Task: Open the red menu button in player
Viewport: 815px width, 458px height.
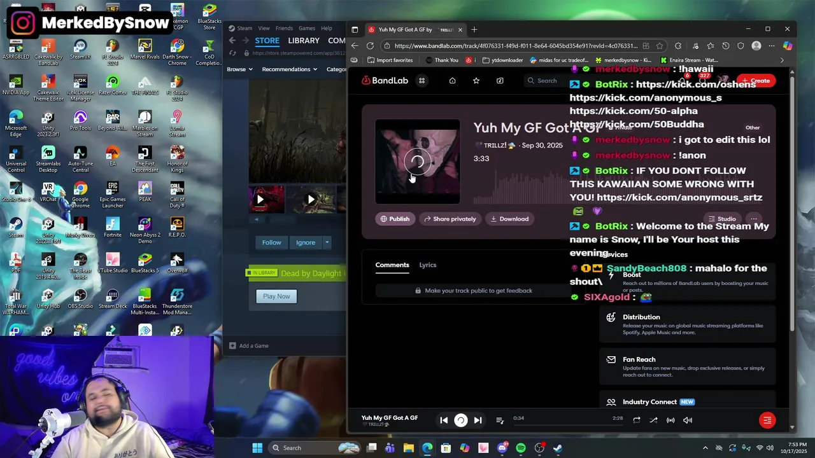Action: (767, 420)
